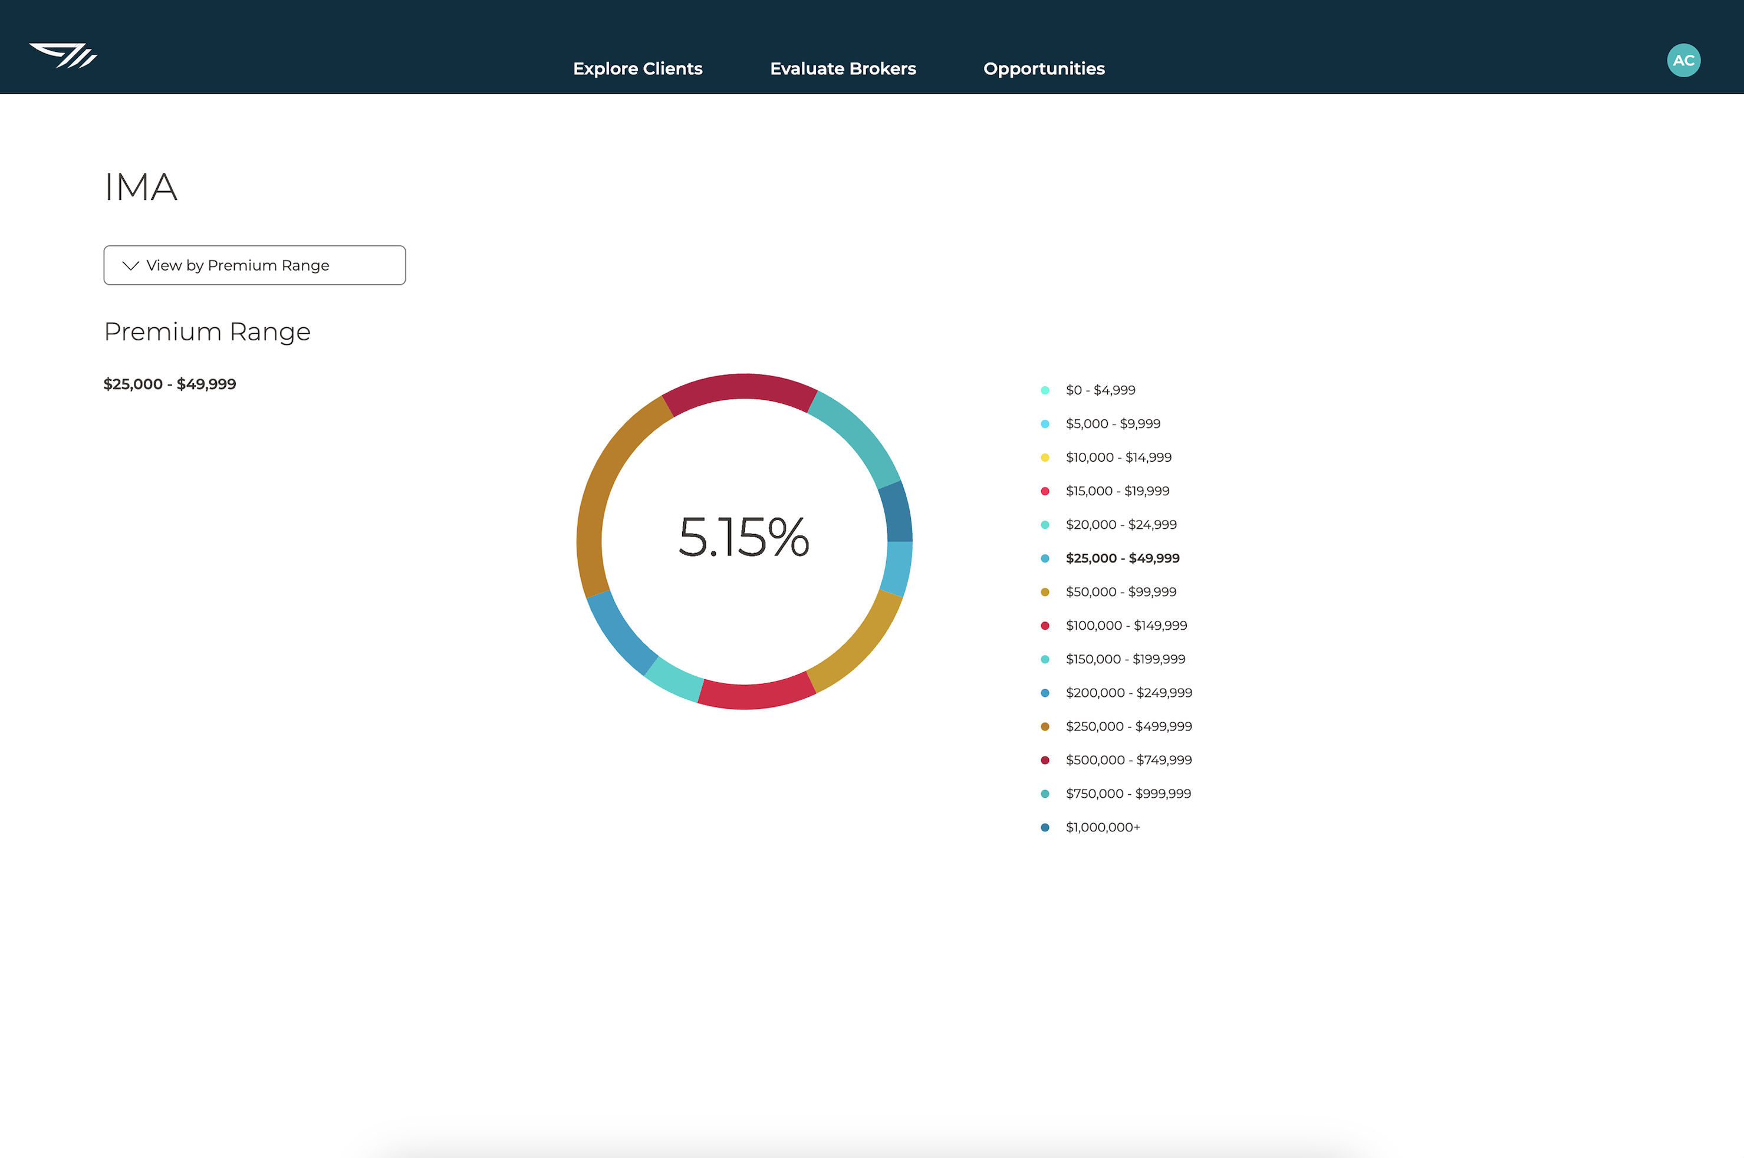Go to Evaluate Brokers

pyautogui.click(x=843, y=68)
